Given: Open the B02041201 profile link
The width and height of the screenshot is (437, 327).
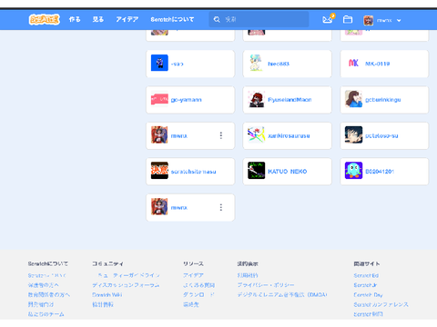Looking at the screenshot, I should (x=380, y=172).
